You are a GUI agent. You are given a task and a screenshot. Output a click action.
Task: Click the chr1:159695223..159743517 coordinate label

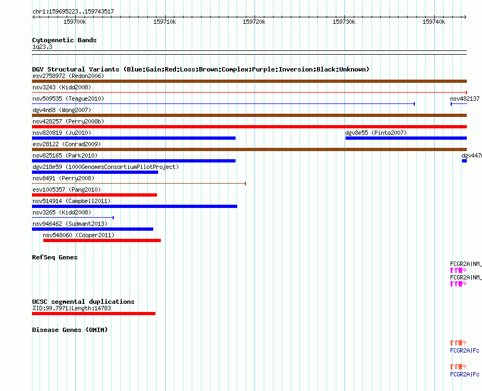[x=73, y=11]
